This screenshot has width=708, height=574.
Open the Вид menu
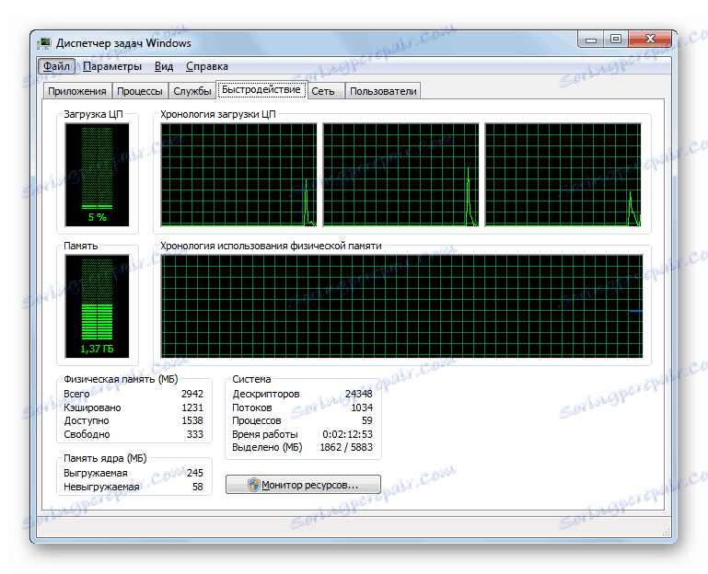(x=164, y=66)
